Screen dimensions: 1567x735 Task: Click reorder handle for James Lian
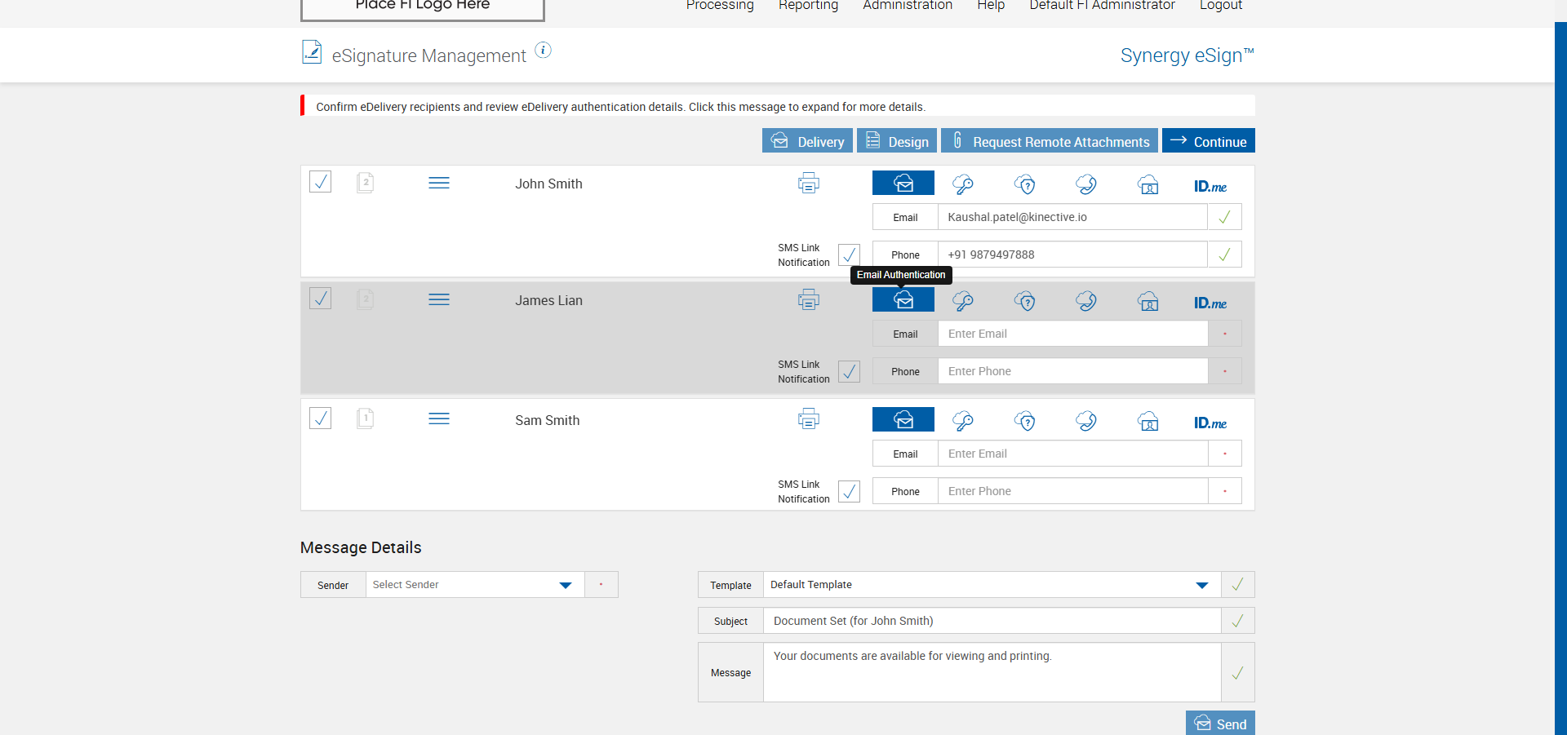(x=439, y=299)
